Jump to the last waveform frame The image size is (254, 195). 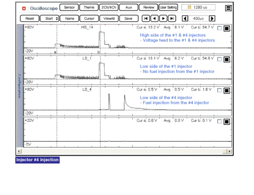click(x=172, y=19)
